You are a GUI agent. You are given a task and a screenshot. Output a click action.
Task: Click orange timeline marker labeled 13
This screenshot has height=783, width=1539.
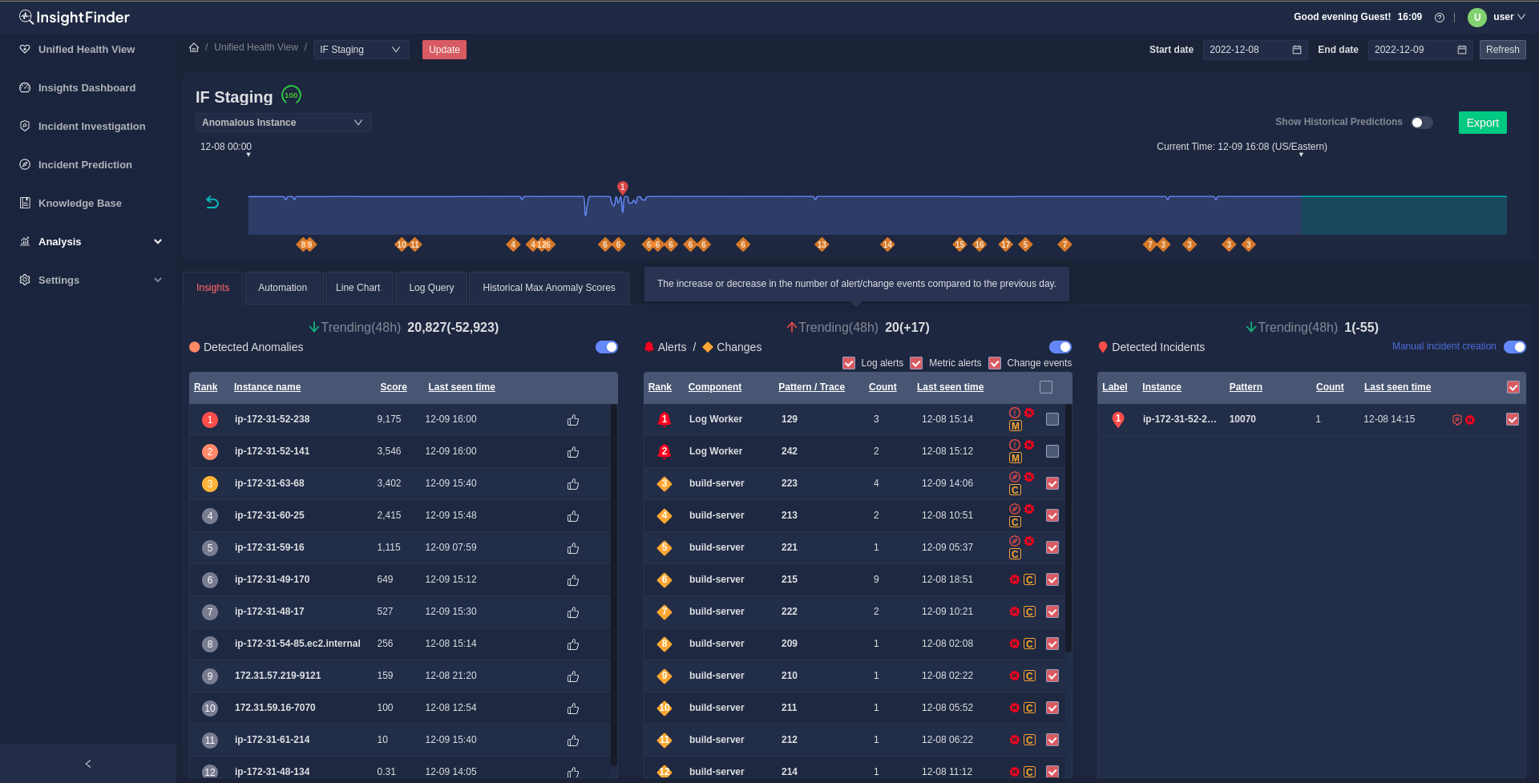822,244
